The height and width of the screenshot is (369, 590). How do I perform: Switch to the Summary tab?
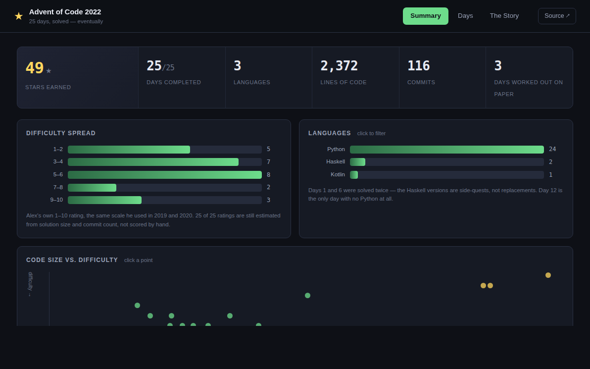click(426, 16)
